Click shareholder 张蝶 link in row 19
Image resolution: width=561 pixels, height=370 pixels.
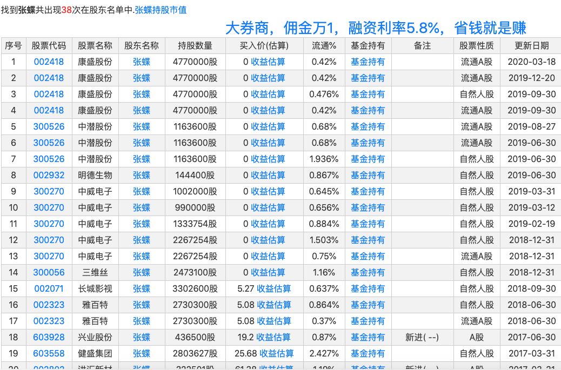pos(141,354)
